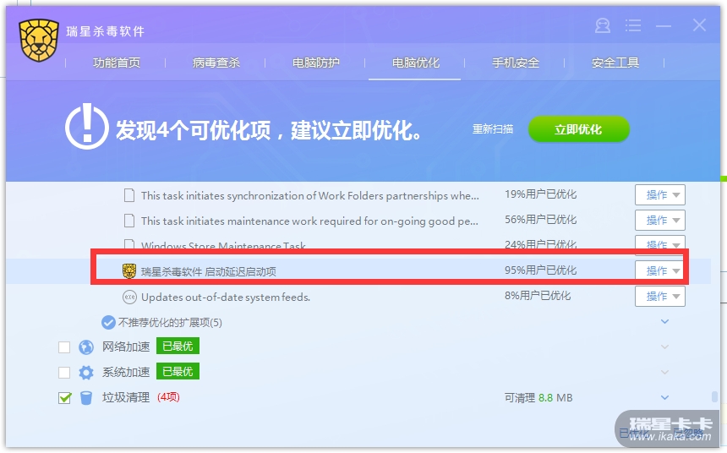Click the blue checkmark beside 不推荐优化的扩展项
727x453 pixels.
[x=108, y=322]
